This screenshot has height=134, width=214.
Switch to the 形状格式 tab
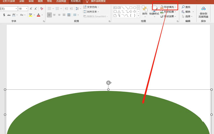(x=76, y=1)
